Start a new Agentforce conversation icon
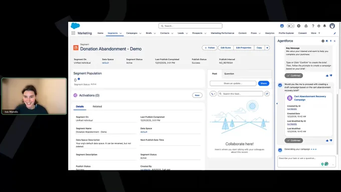341x192 pixels. (x=327, y=41)
